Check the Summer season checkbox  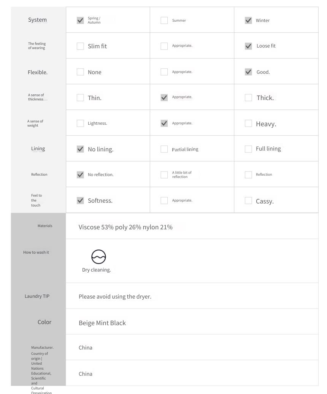pos(164,21)
